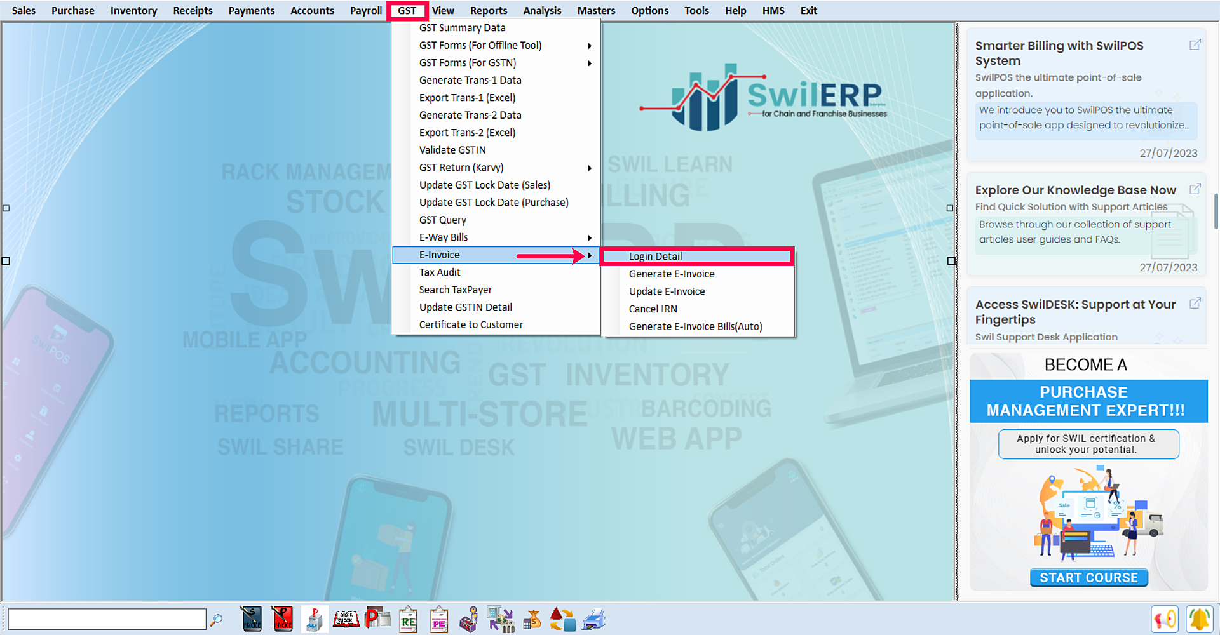The height and width of the screenshot is (635, 1220).
Task: Click Apply for SWIL certification button
Action: [1088, 444]
